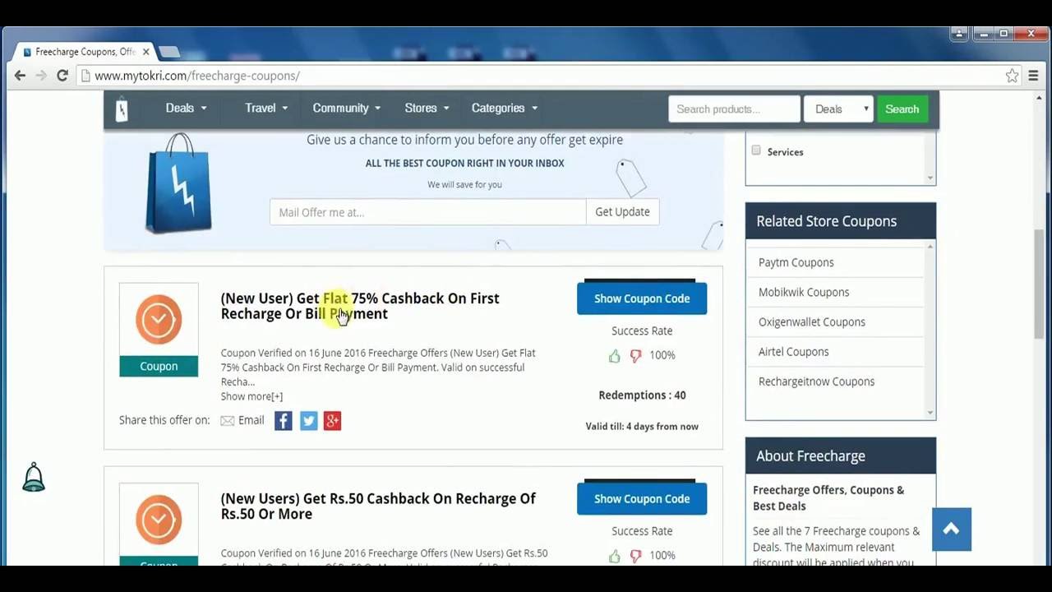Viewport: 1052px width, 592px height.
Task: Close the Freecharge Coupons tab
Action: click(146, 51)
